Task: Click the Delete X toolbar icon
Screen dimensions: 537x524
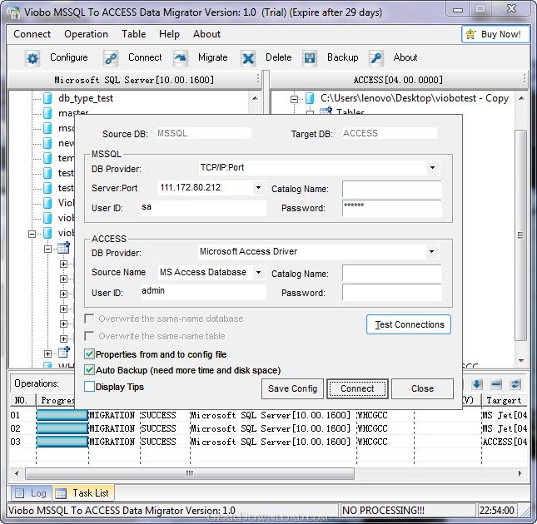Action: (x=248, y=58)
